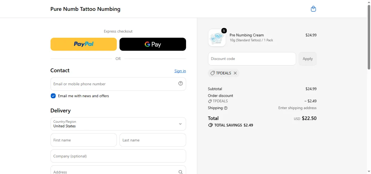This screenshot has height=174, width=371.
Task: Click the Pure Numb Tattoo Numbing store title
Action: [85, 9]
